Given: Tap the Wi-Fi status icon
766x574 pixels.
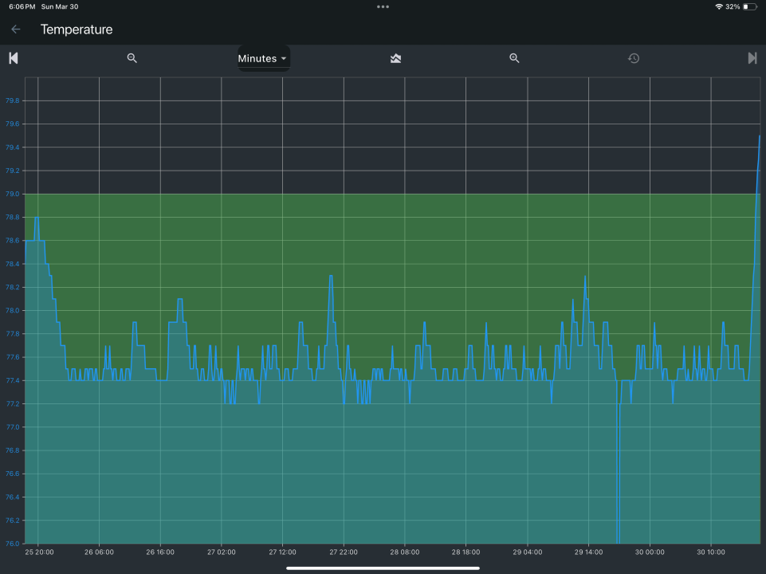Looking at the screenshot, I should [x=718, y=6].
